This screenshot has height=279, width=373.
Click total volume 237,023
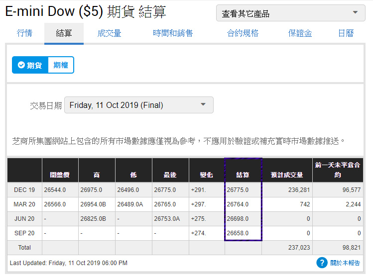299,248
